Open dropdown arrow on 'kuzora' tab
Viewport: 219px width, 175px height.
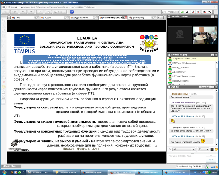pos(65,17)
